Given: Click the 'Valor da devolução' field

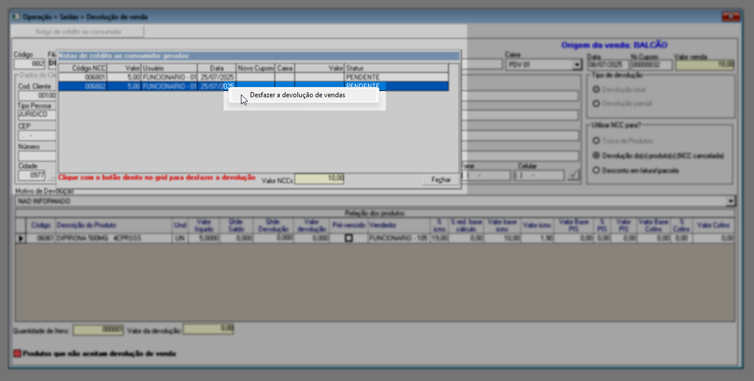Looking at the screenshot, I should coord(208,329).
